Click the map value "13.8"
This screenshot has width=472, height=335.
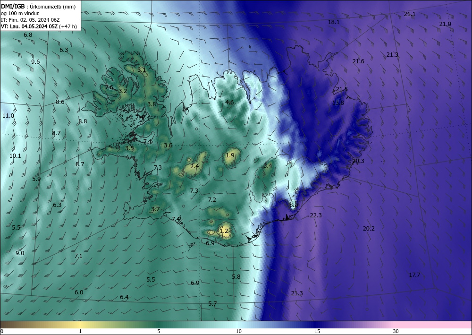338,103
